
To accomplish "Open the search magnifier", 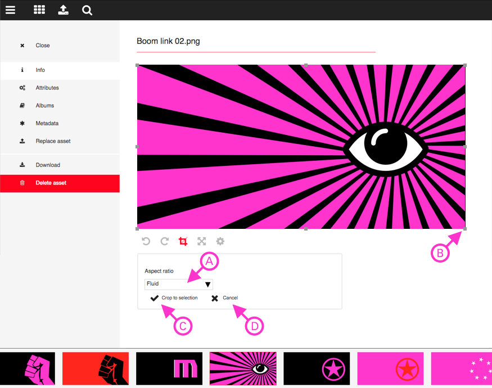I will [87, 10].
